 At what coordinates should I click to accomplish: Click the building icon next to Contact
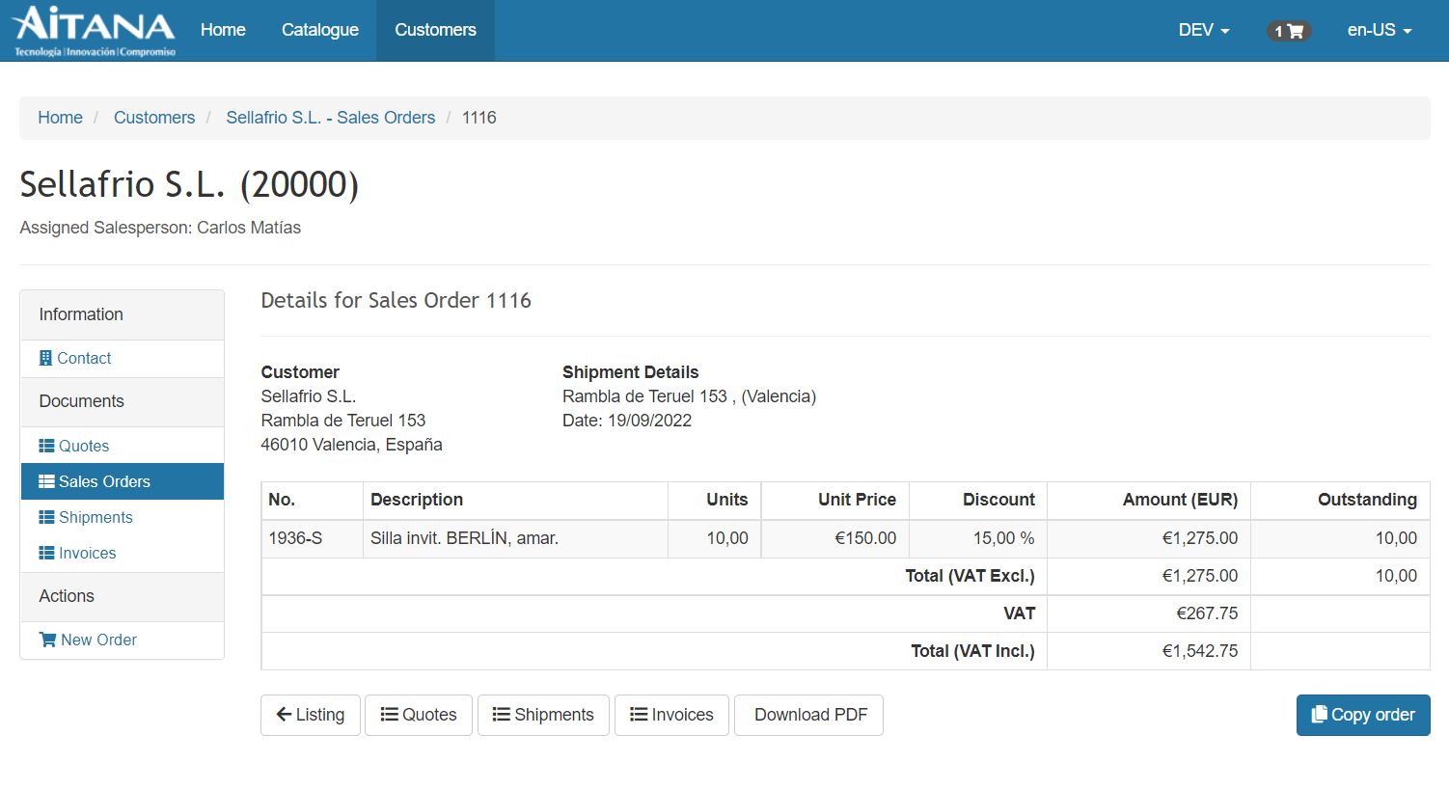pos(45,358)
